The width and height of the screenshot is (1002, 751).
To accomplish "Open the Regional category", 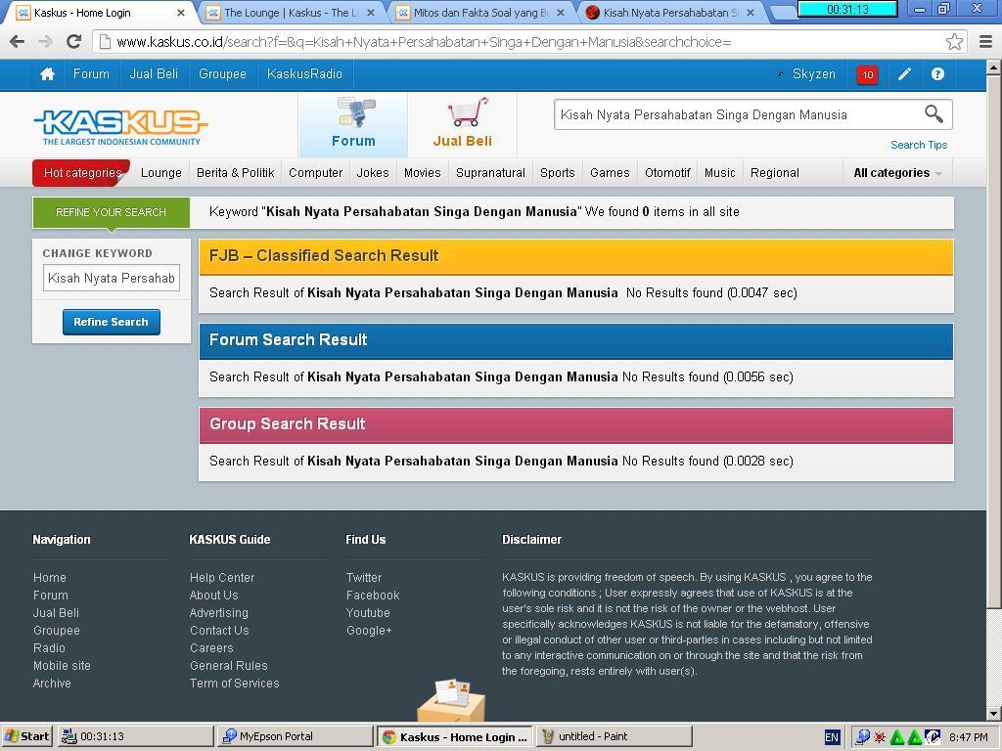I will [775, 173].
